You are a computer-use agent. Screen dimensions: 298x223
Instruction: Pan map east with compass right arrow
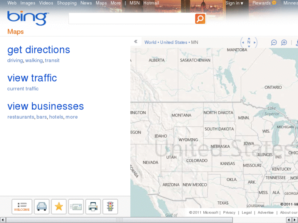coord(255,43)
